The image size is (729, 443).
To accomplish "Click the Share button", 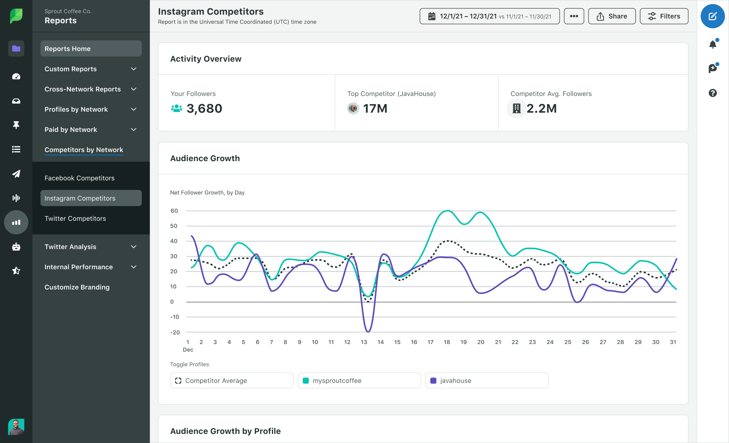I will tap(612, 16).
